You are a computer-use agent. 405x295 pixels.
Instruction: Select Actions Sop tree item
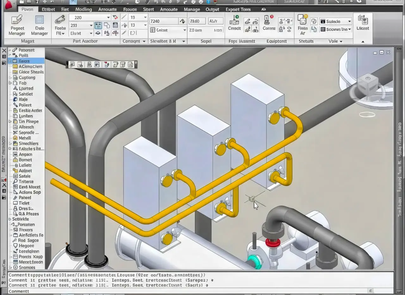click(30, 192)
